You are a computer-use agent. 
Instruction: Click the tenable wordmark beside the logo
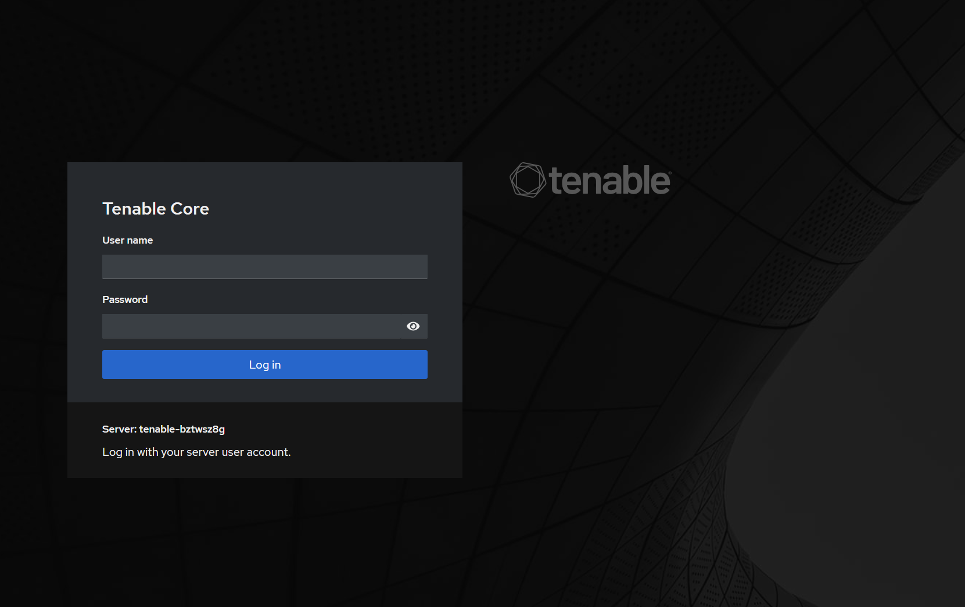point(609,180)
